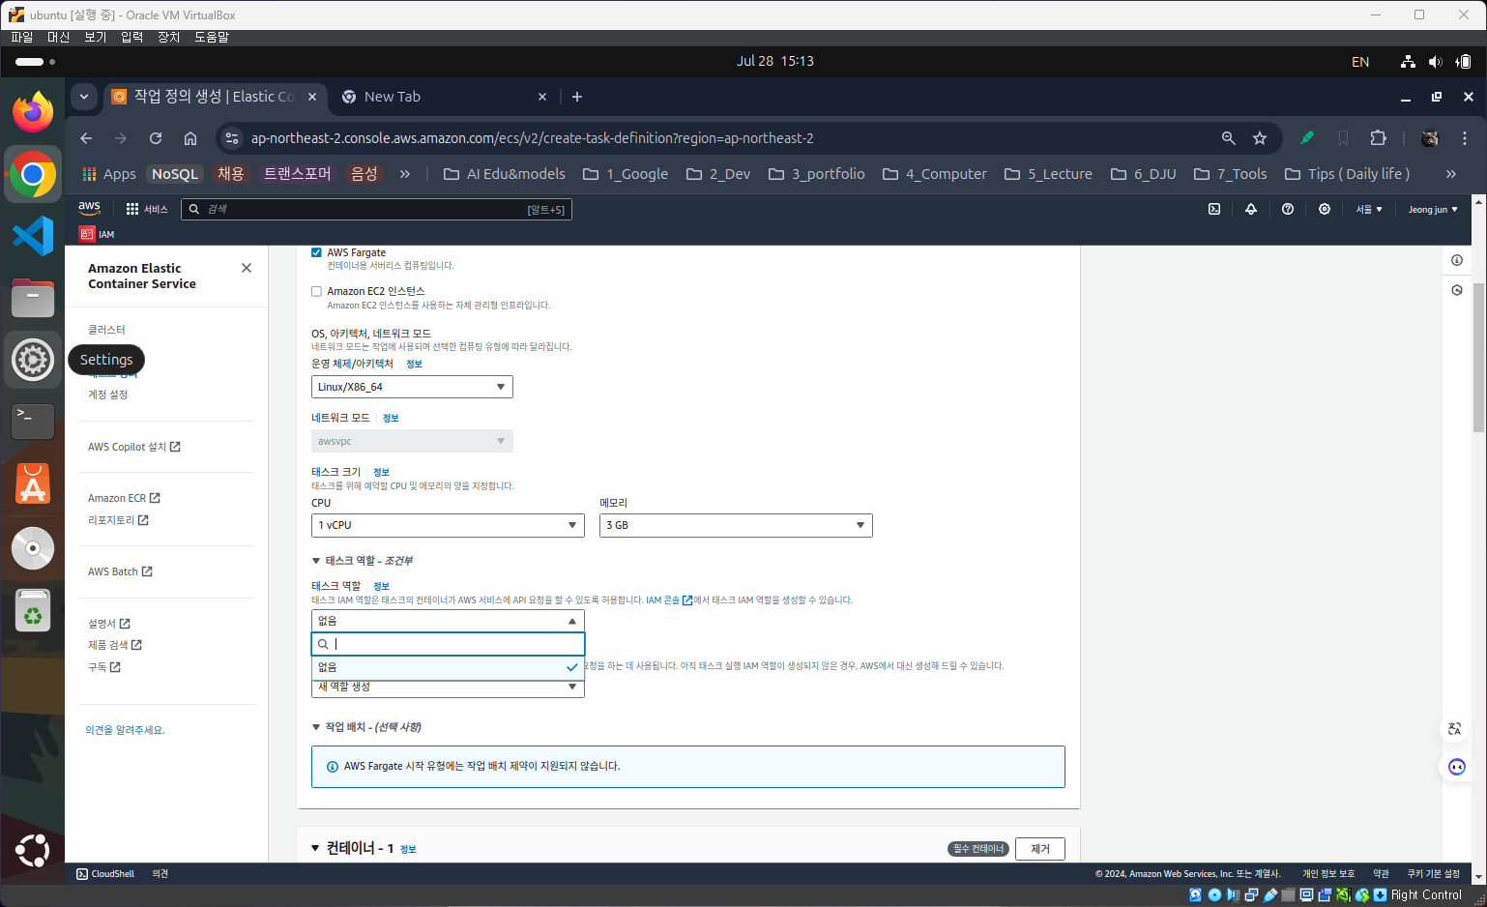Viewport: 1487px width, 907px height.
Task: Bookmark this page with the star icon
Action: [1260, 138]
